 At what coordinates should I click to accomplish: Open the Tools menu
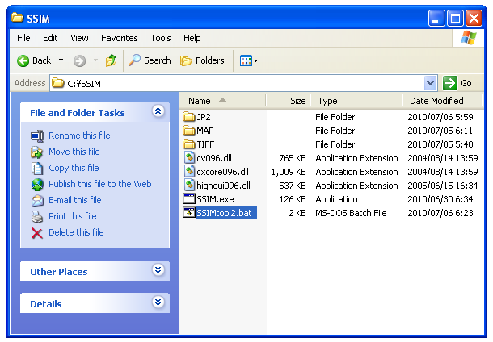pos(161,38)
